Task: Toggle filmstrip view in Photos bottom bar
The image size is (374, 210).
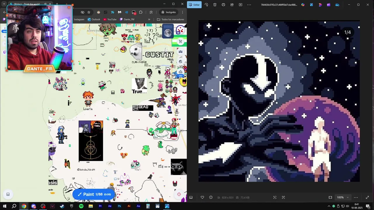Action: point(191,197)
